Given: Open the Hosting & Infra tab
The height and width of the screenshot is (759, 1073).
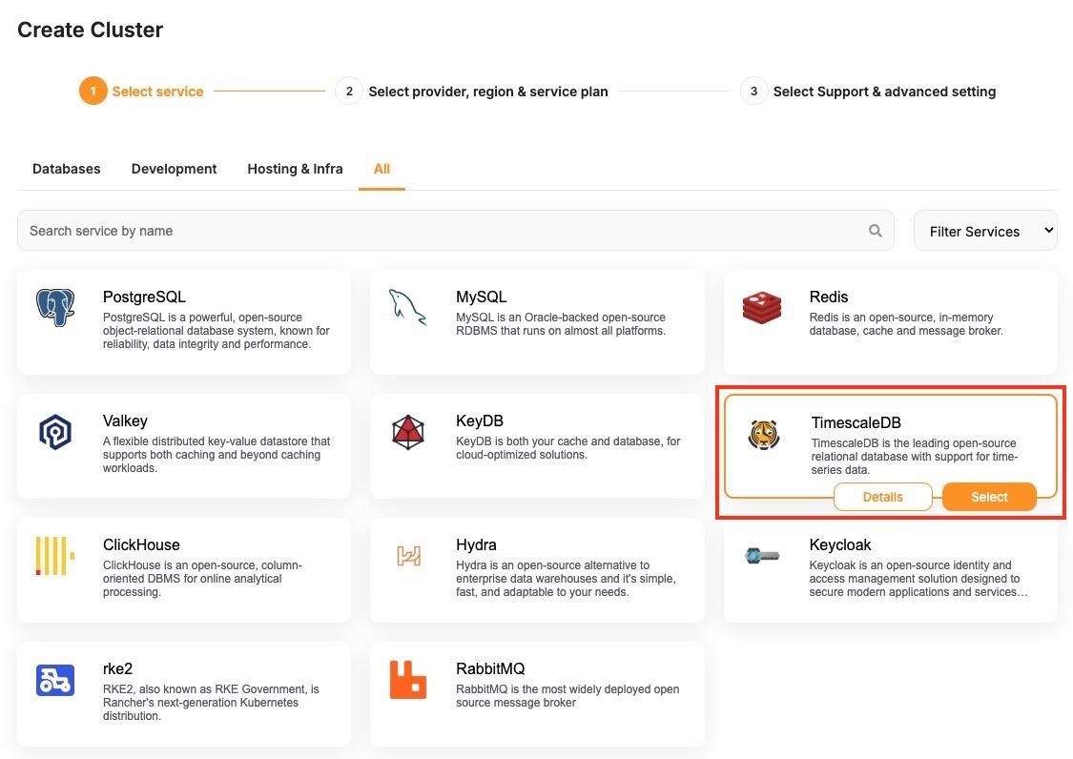Looking at the screenshot, I should (295, 169).
